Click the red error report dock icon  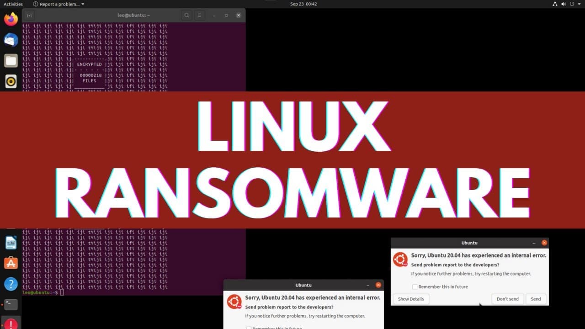pos(11,323)
